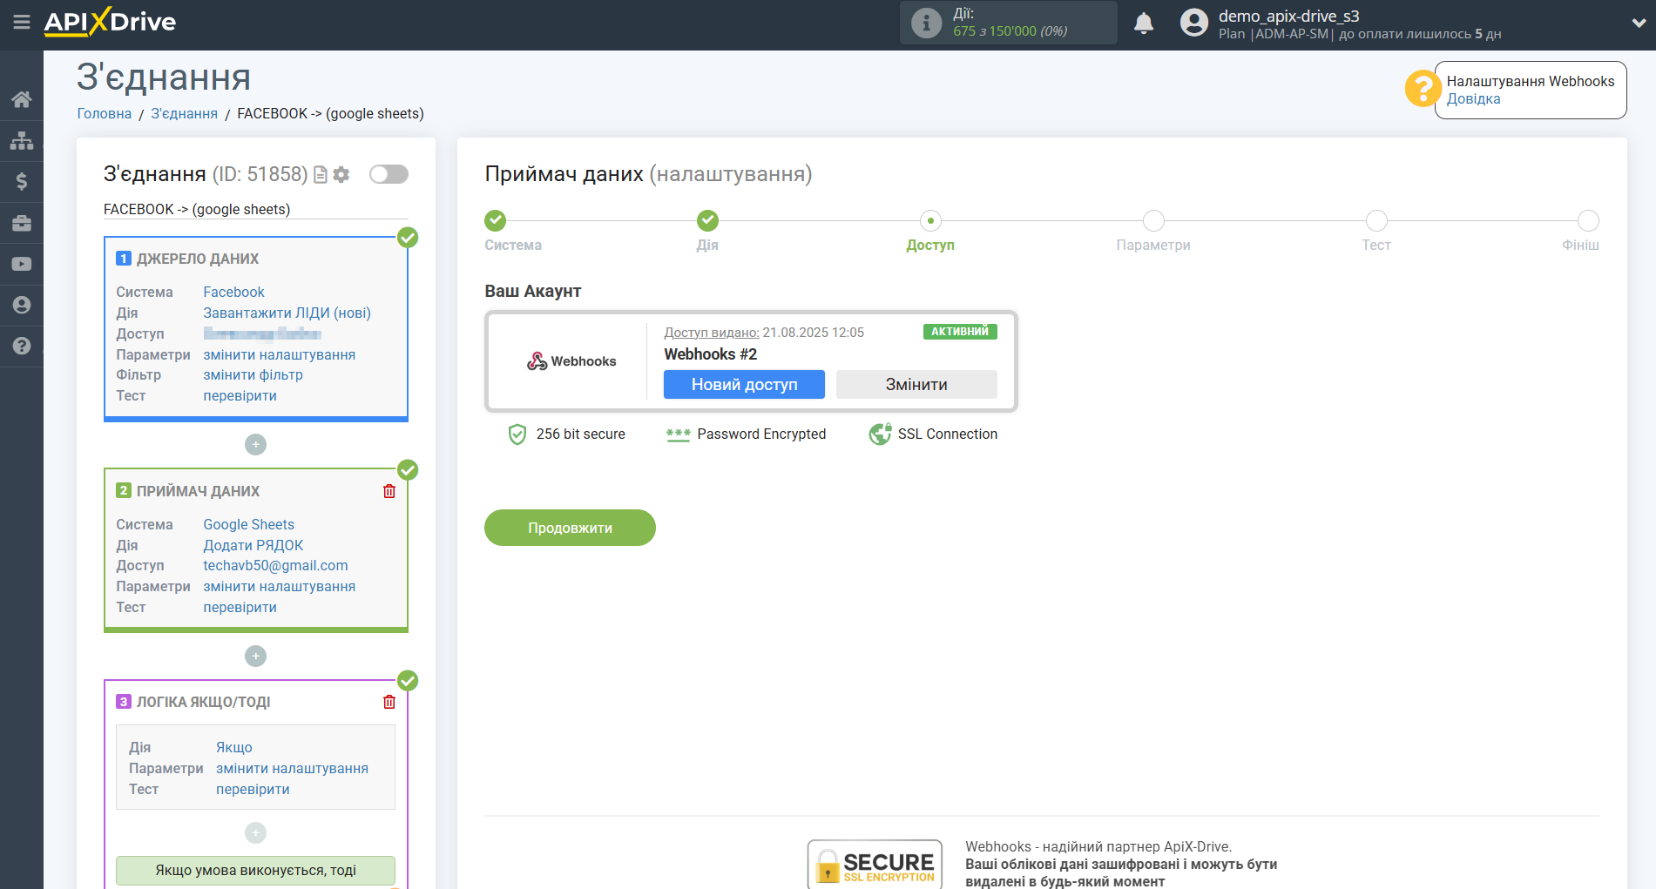Expand the account dropdown chevron
The image size is (1656, 889).
pos(1639,24)
